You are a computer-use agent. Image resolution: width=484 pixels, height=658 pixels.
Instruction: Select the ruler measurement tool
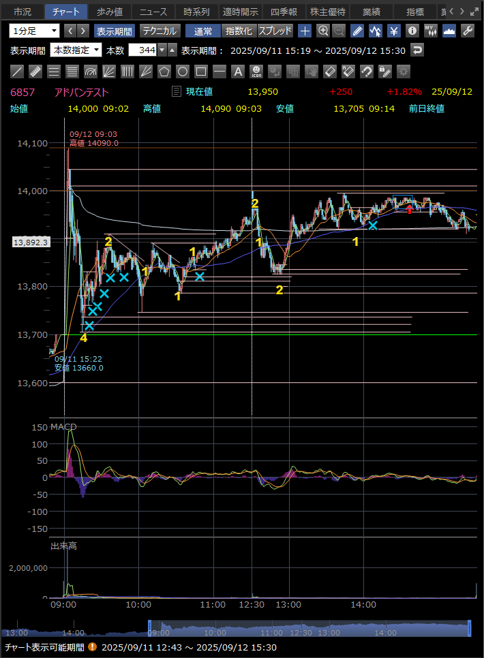tap(35, 72)
